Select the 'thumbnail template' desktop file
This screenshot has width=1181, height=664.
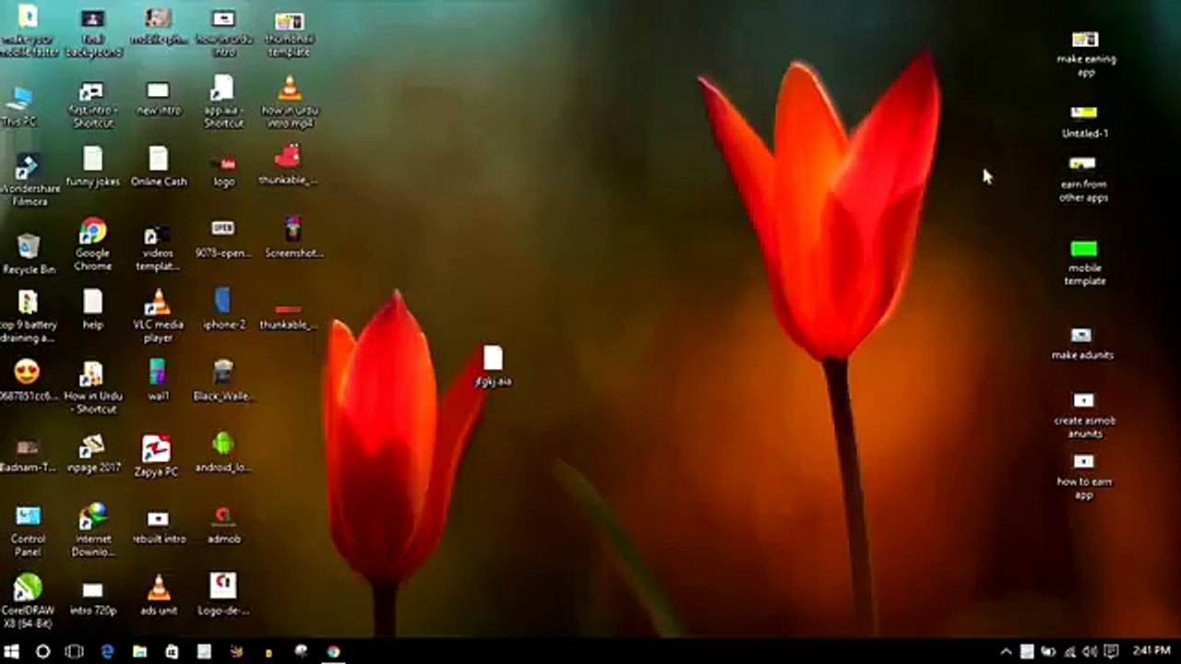[289, 35]
